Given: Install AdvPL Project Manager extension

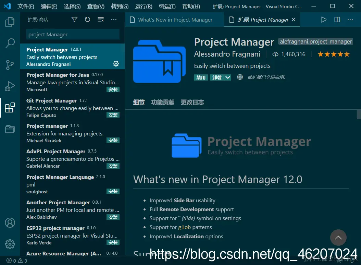Looking at the screenshot, I should 113,166.
